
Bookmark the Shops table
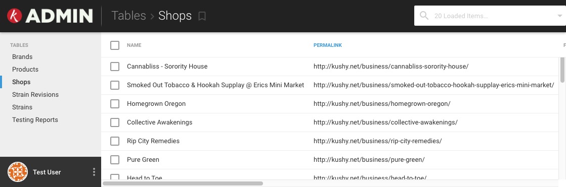(x=202, y=16)
